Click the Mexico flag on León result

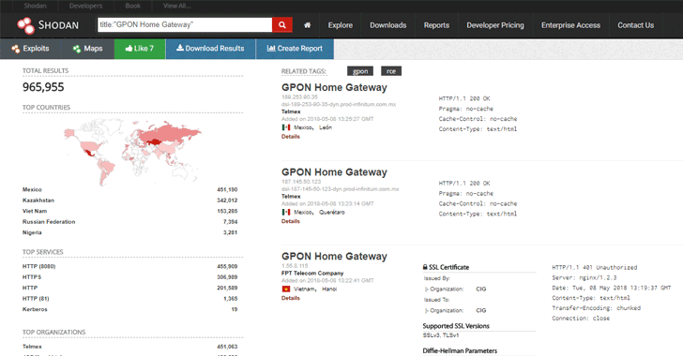(286, 127)
